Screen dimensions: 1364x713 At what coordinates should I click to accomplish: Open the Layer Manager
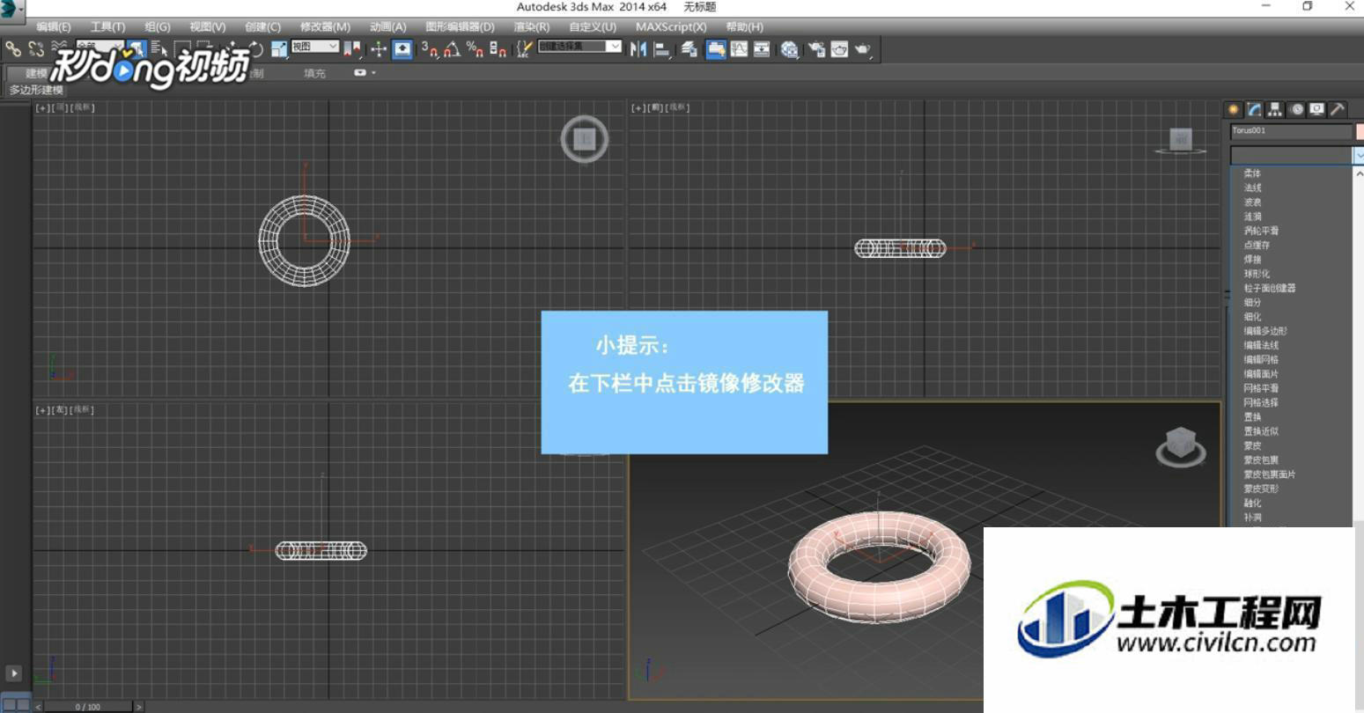coord(689,49)
